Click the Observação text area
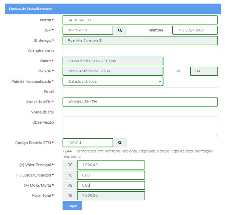 (140, 127)
